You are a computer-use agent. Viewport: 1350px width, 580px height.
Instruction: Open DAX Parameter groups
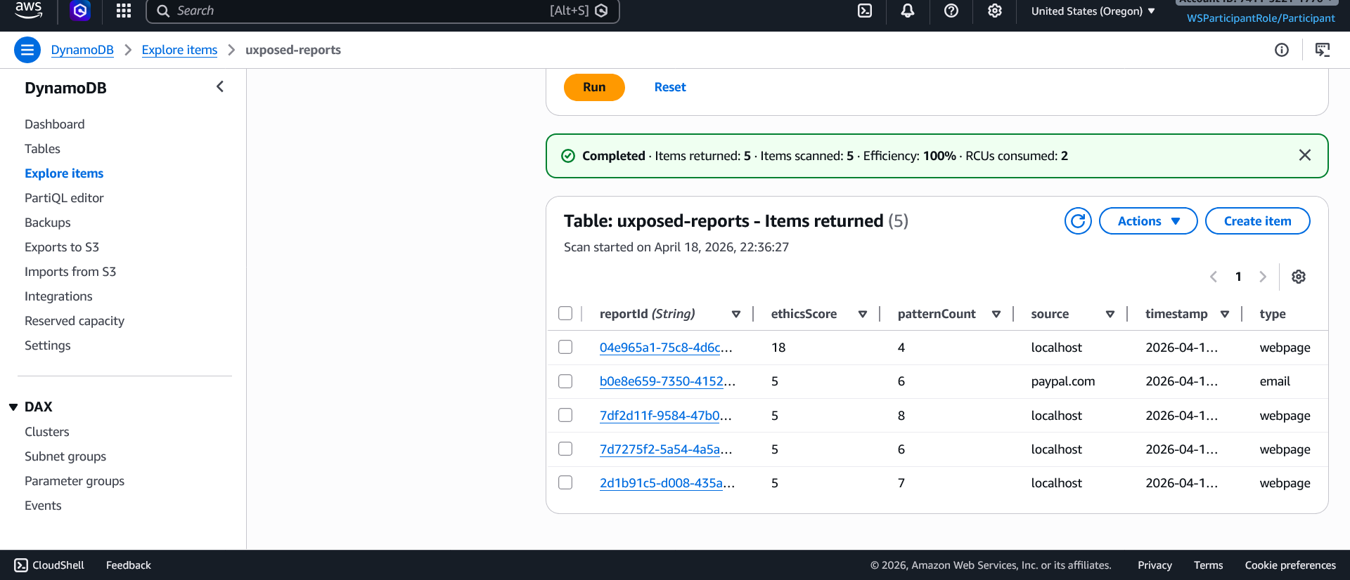click(75, 481)
